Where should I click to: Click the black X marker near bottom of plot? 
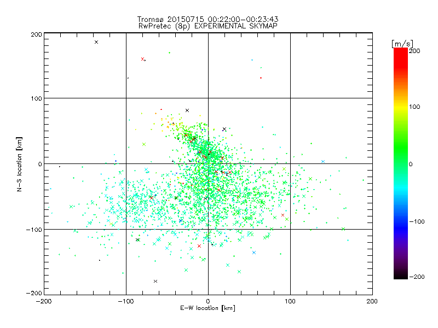click(155, 281)
